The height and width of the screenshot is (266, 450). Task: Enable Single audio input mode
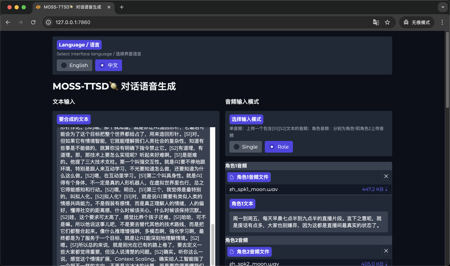(x=246, y=147)
